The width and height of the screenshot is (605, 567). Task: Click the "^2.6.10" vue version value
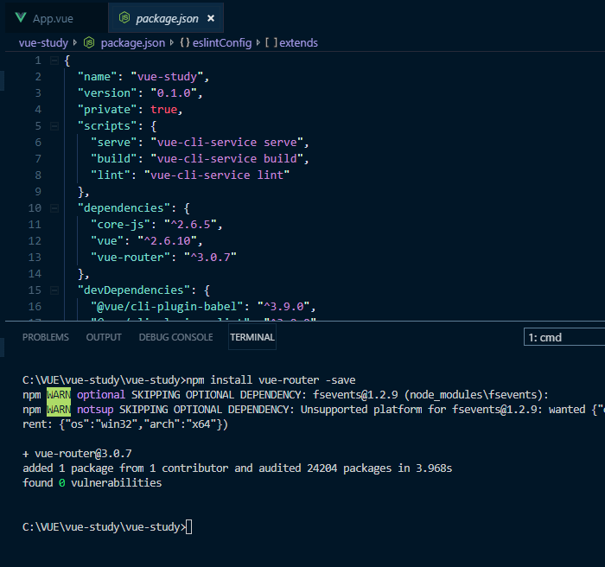click(167, 241)
